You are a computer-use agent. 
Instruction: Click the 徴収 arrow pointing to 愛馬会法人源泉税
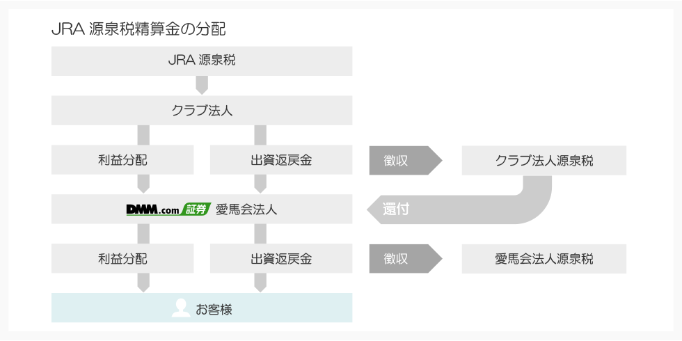[x=404, y=259]
